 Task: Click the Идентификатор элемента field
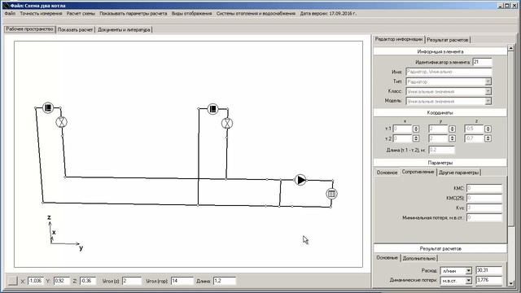click(x=482, y=62)
